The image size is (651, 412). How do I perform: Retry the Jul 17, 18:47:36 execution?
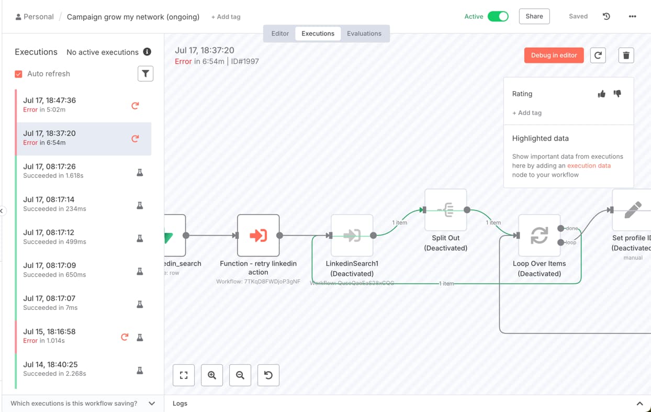(x=135, y=106)
